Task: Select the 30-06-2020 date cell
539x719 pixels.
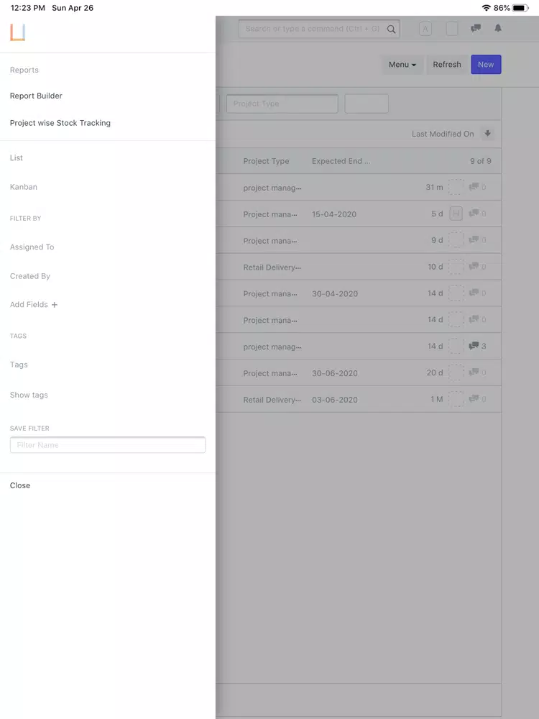Action: point(335,373)
